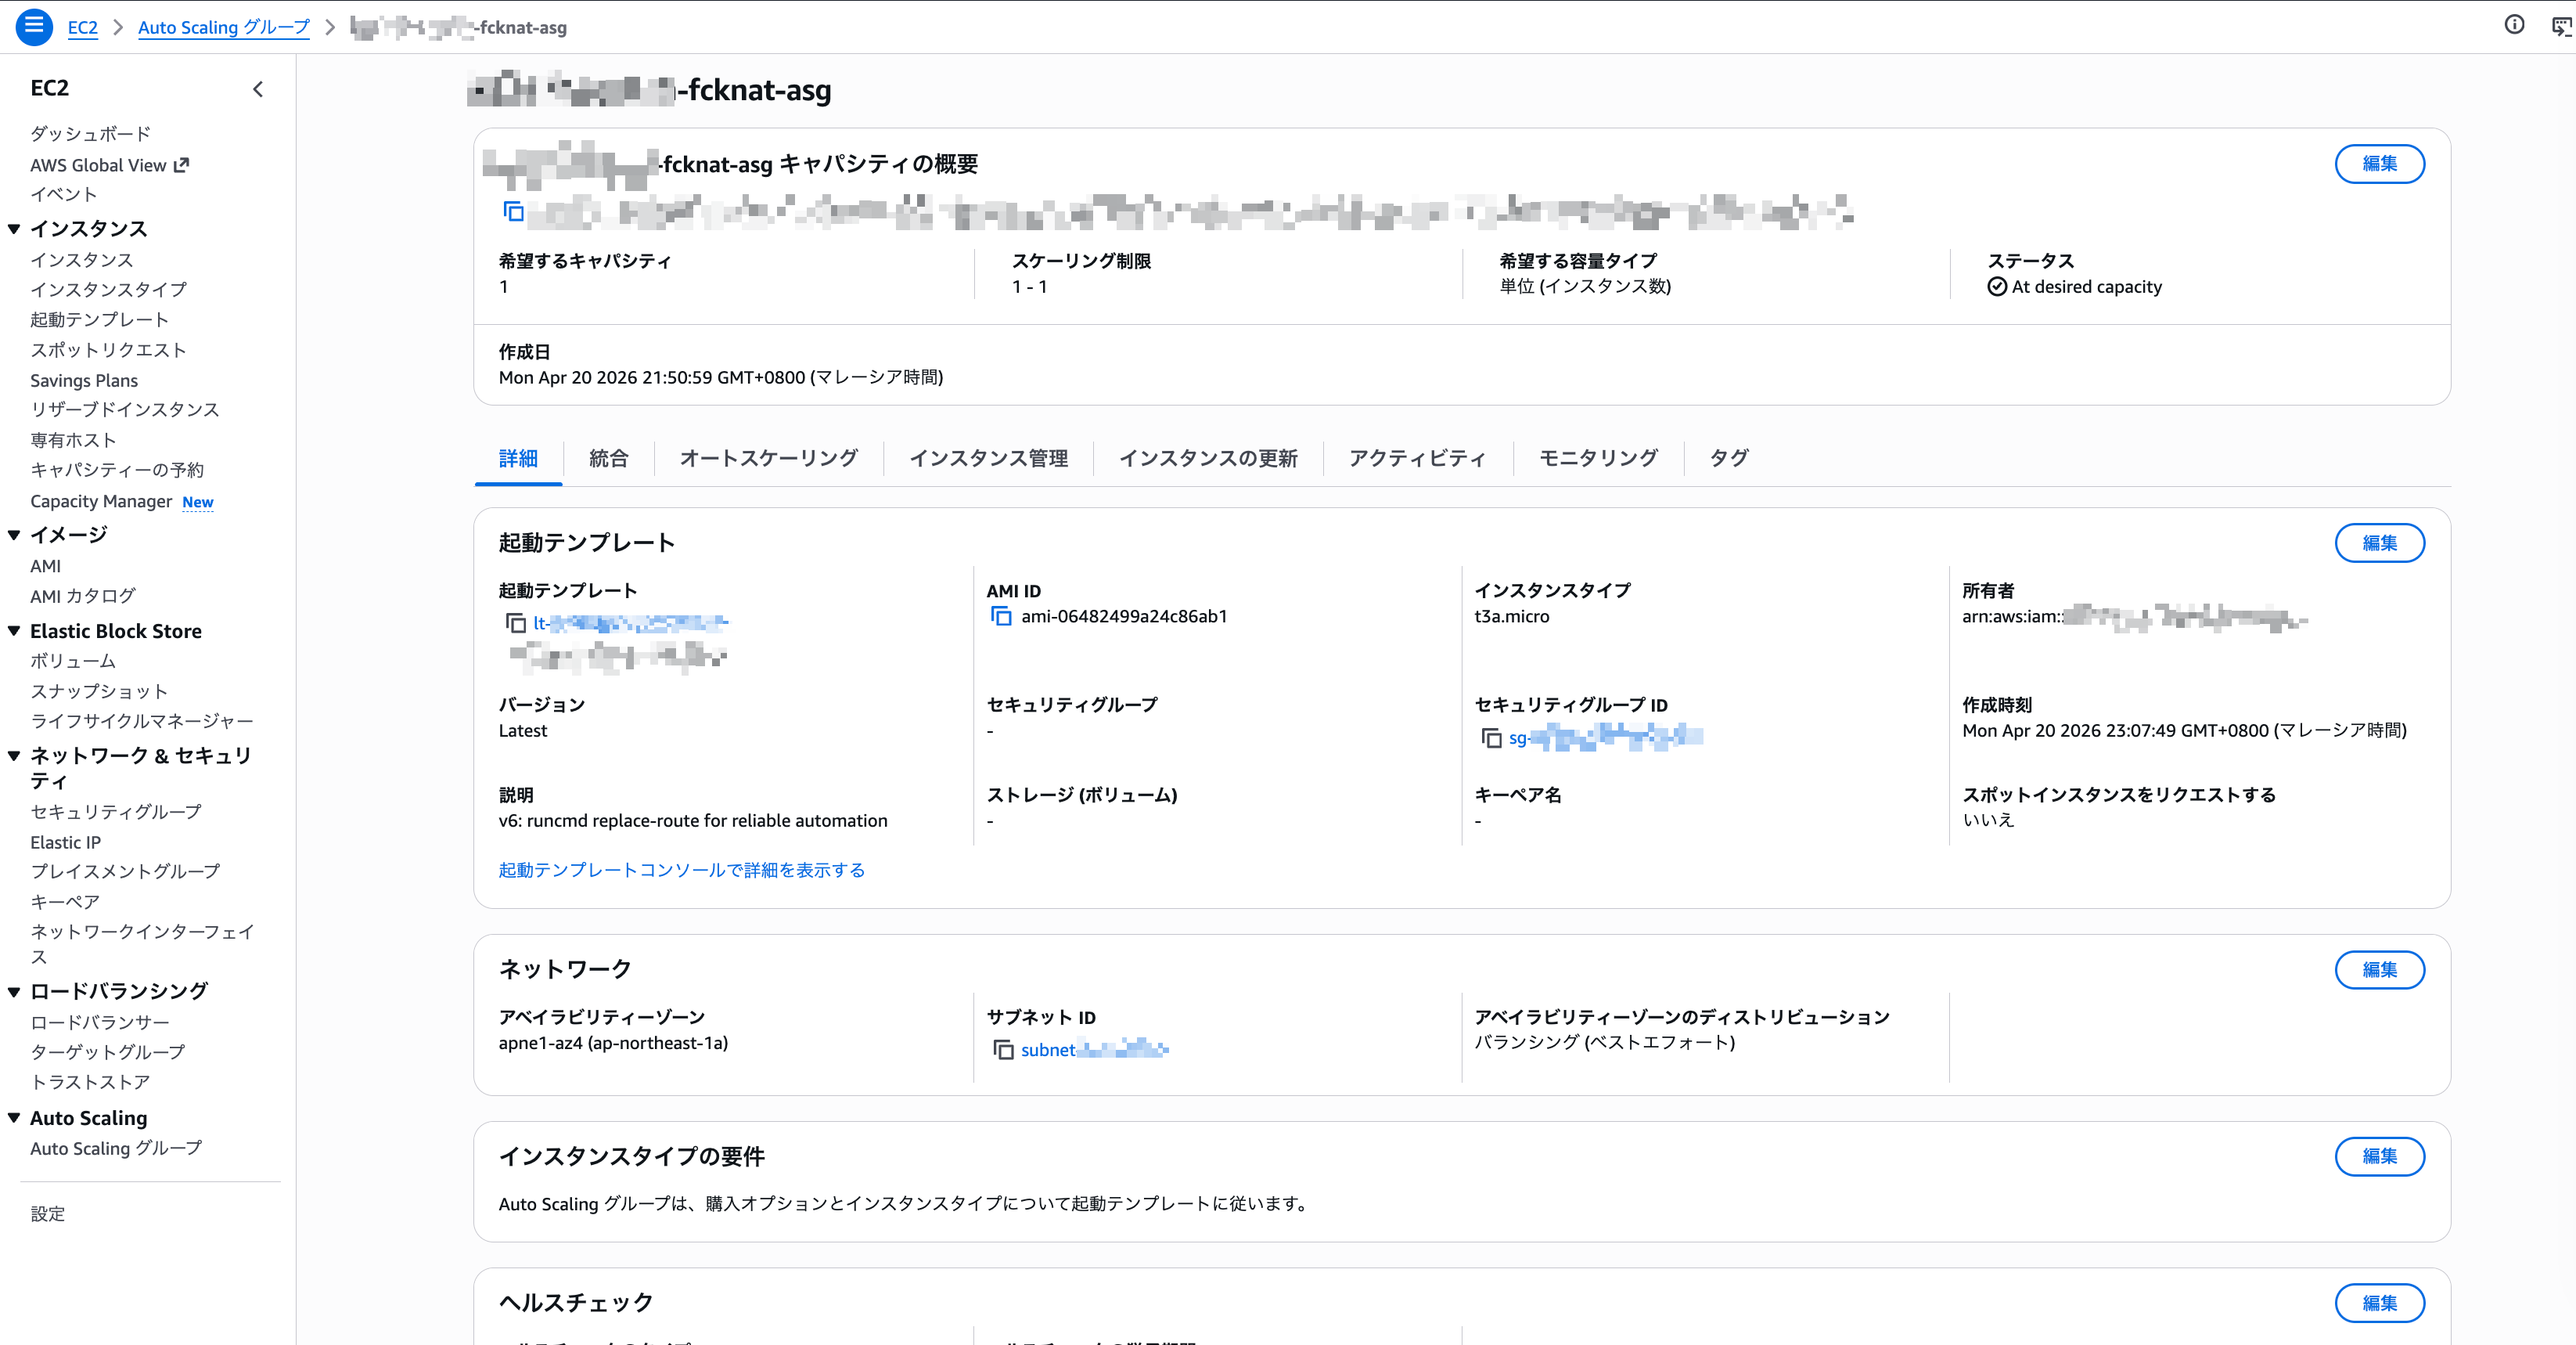Open the CloudShell icon in the header

click(x=2561, y=26)
